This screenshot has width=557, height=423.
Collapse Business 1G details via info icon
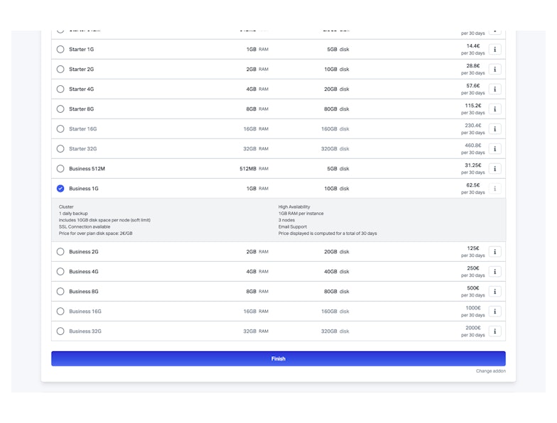pos(495,189)
